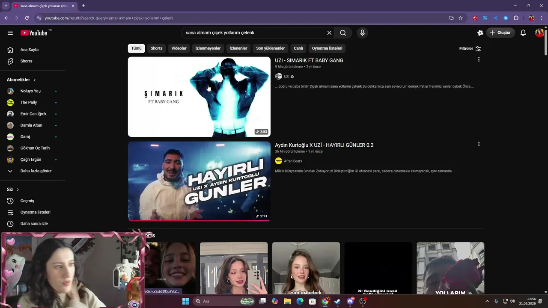Screen dimensions: 548x308
Task: Open a new browser tab with plus
Action: [83, 6]
